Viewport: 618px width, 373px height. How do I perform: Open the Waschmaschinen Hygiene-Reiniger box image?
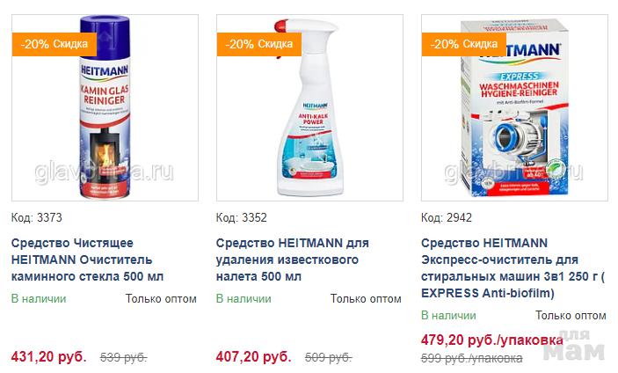(513, 110)
